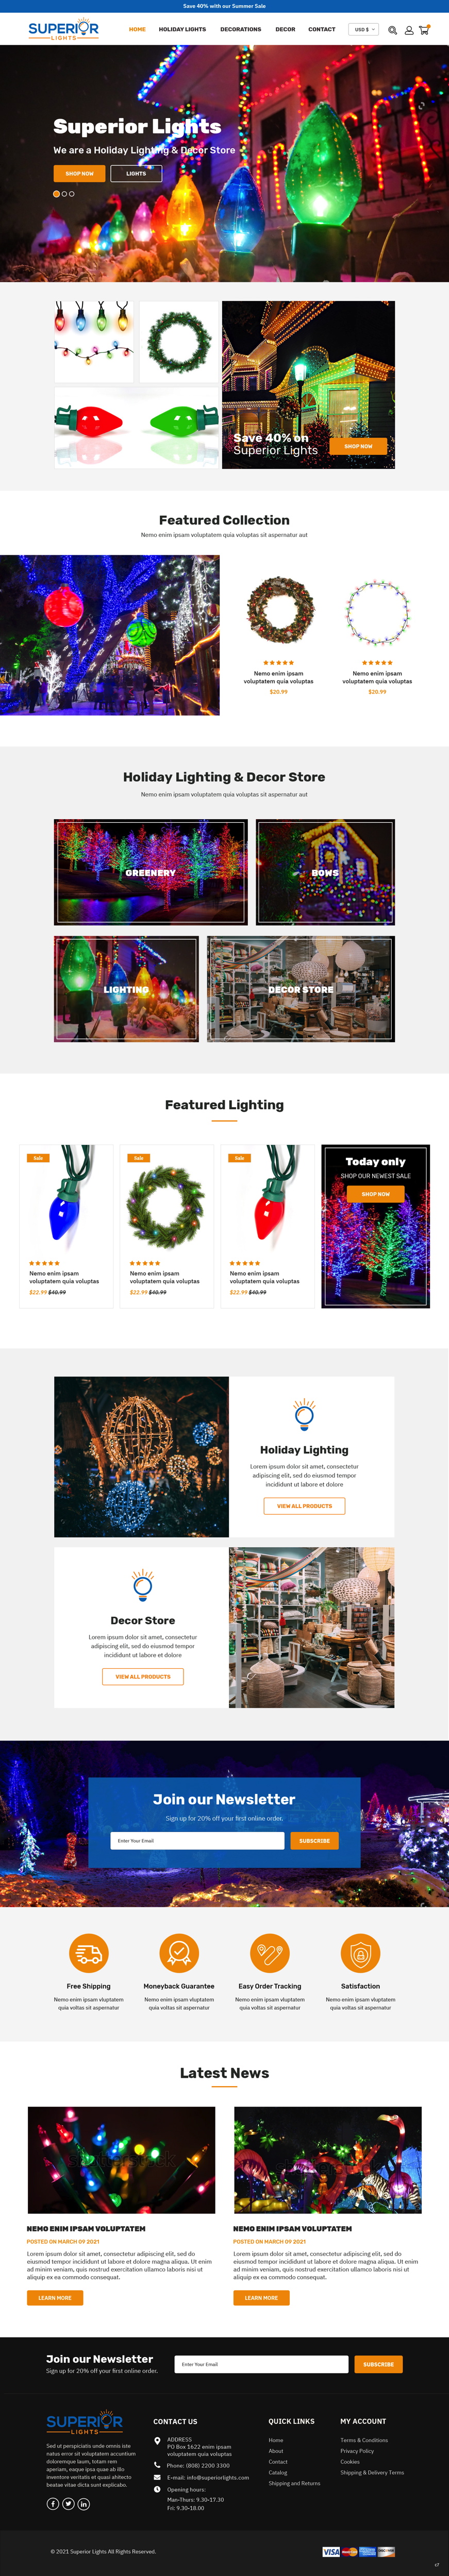Open the search magnifier icon in header

(393, 30)
